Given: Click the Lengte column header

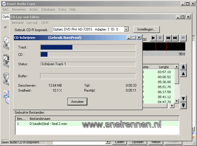Looking at the screenshot, I should coord(163,67).
